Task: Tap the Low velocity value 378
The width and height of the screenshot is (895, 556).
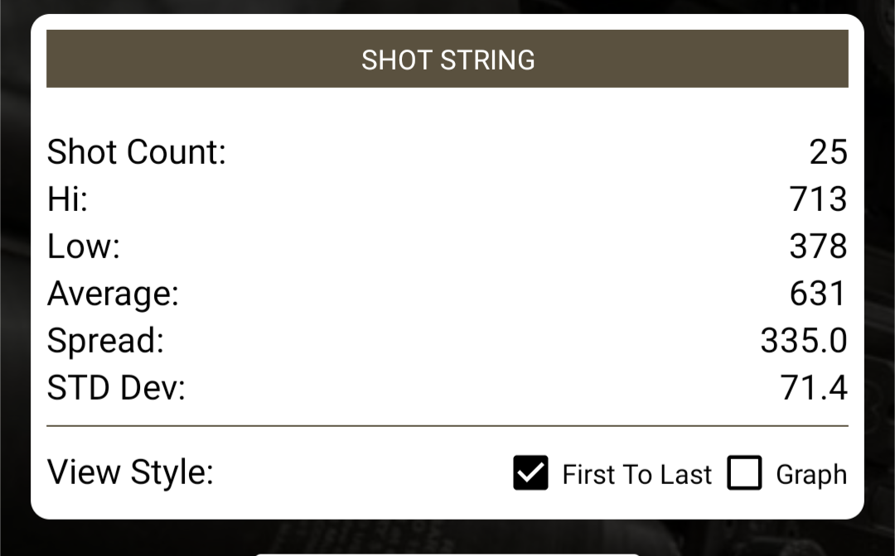Action: (x=819, y=247)
